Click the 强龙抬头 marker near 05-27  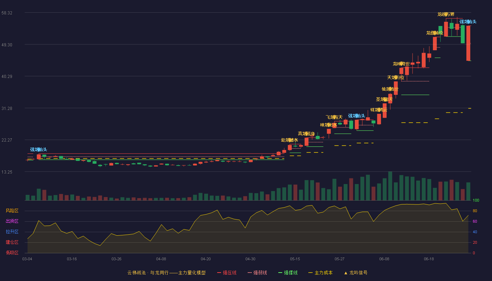point(357,116)
